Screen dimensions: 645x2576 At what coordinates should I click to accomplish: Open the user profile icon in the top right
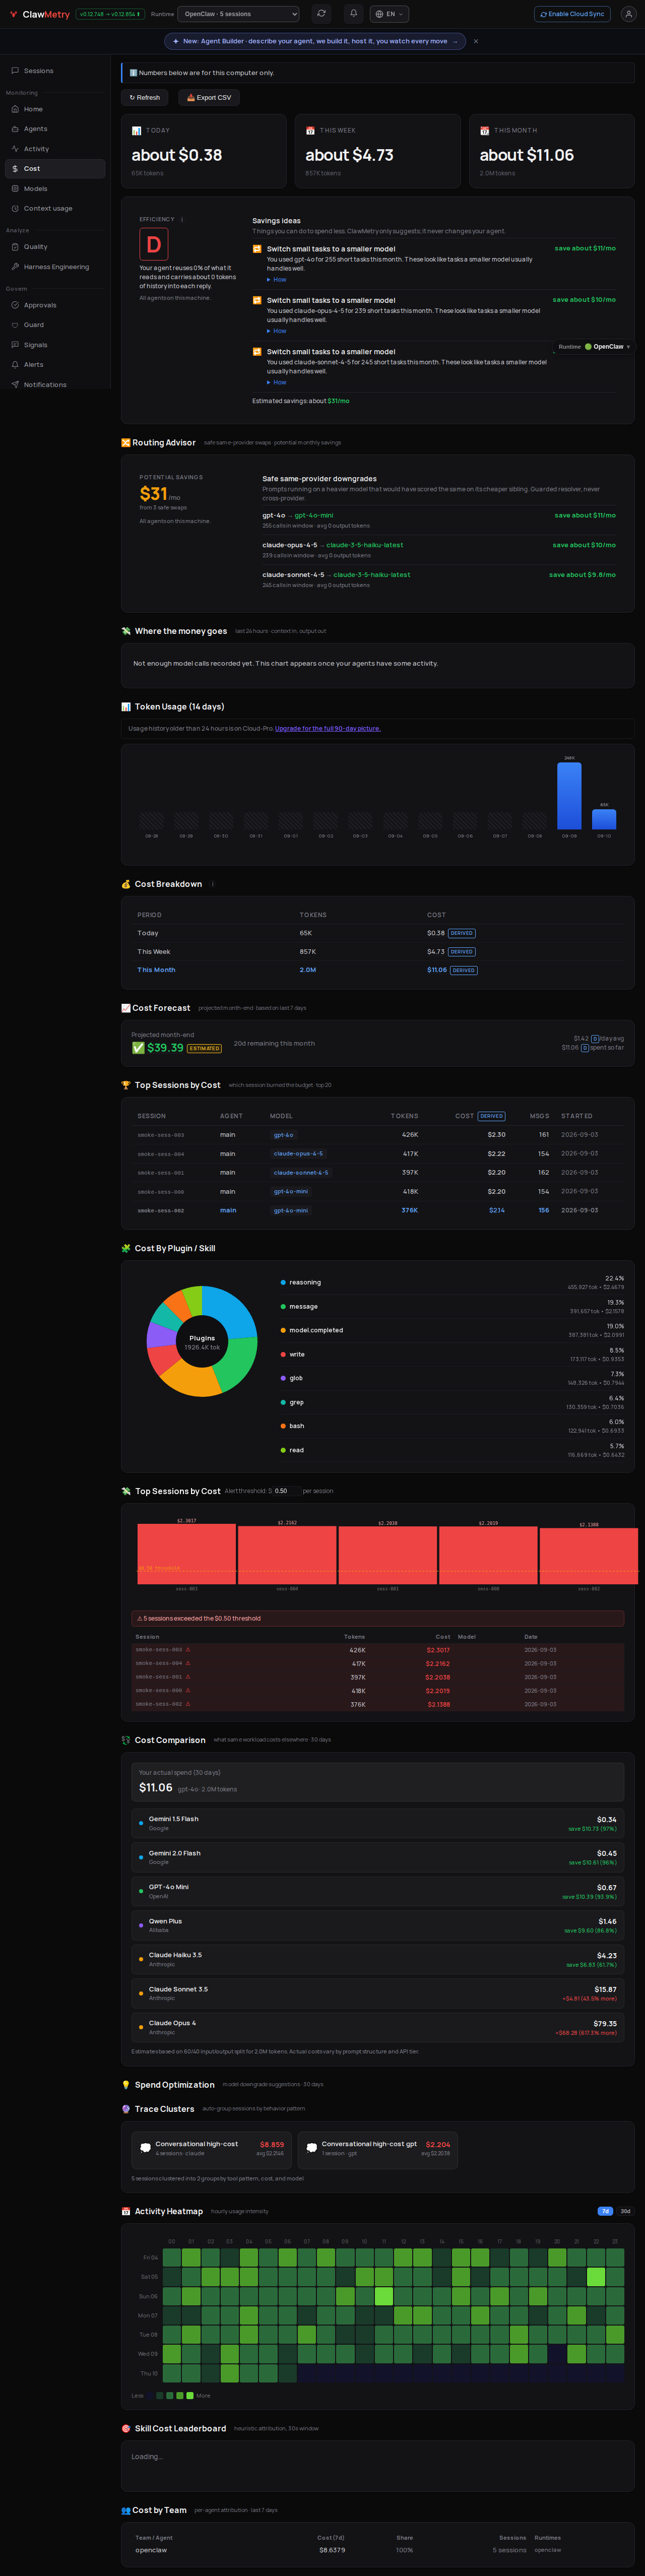(628, 14)
